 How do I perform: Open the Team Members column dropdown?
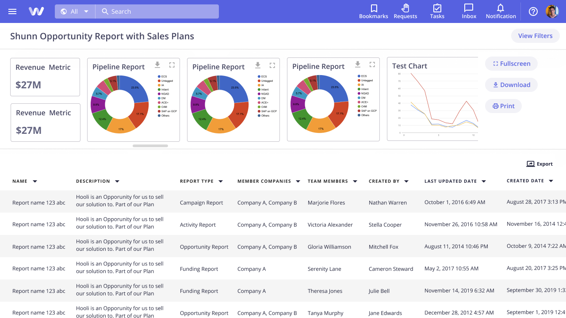(355, 182)
